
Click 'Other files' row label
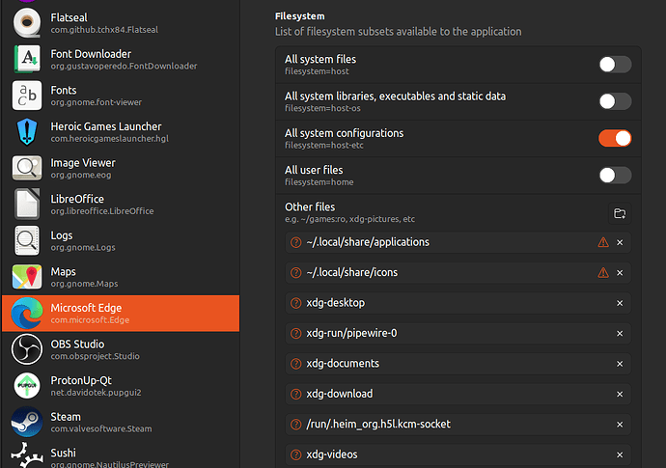pos(310,206)
